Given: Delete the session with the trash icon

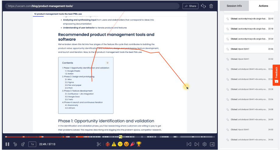Looking at the screenshot, I should coord(211,6).
